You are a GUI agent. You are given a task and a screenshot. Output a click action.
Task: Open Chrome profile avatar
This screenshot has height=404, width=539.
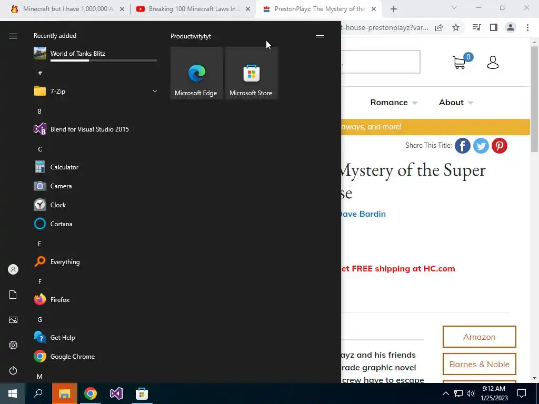coord(511,27)
